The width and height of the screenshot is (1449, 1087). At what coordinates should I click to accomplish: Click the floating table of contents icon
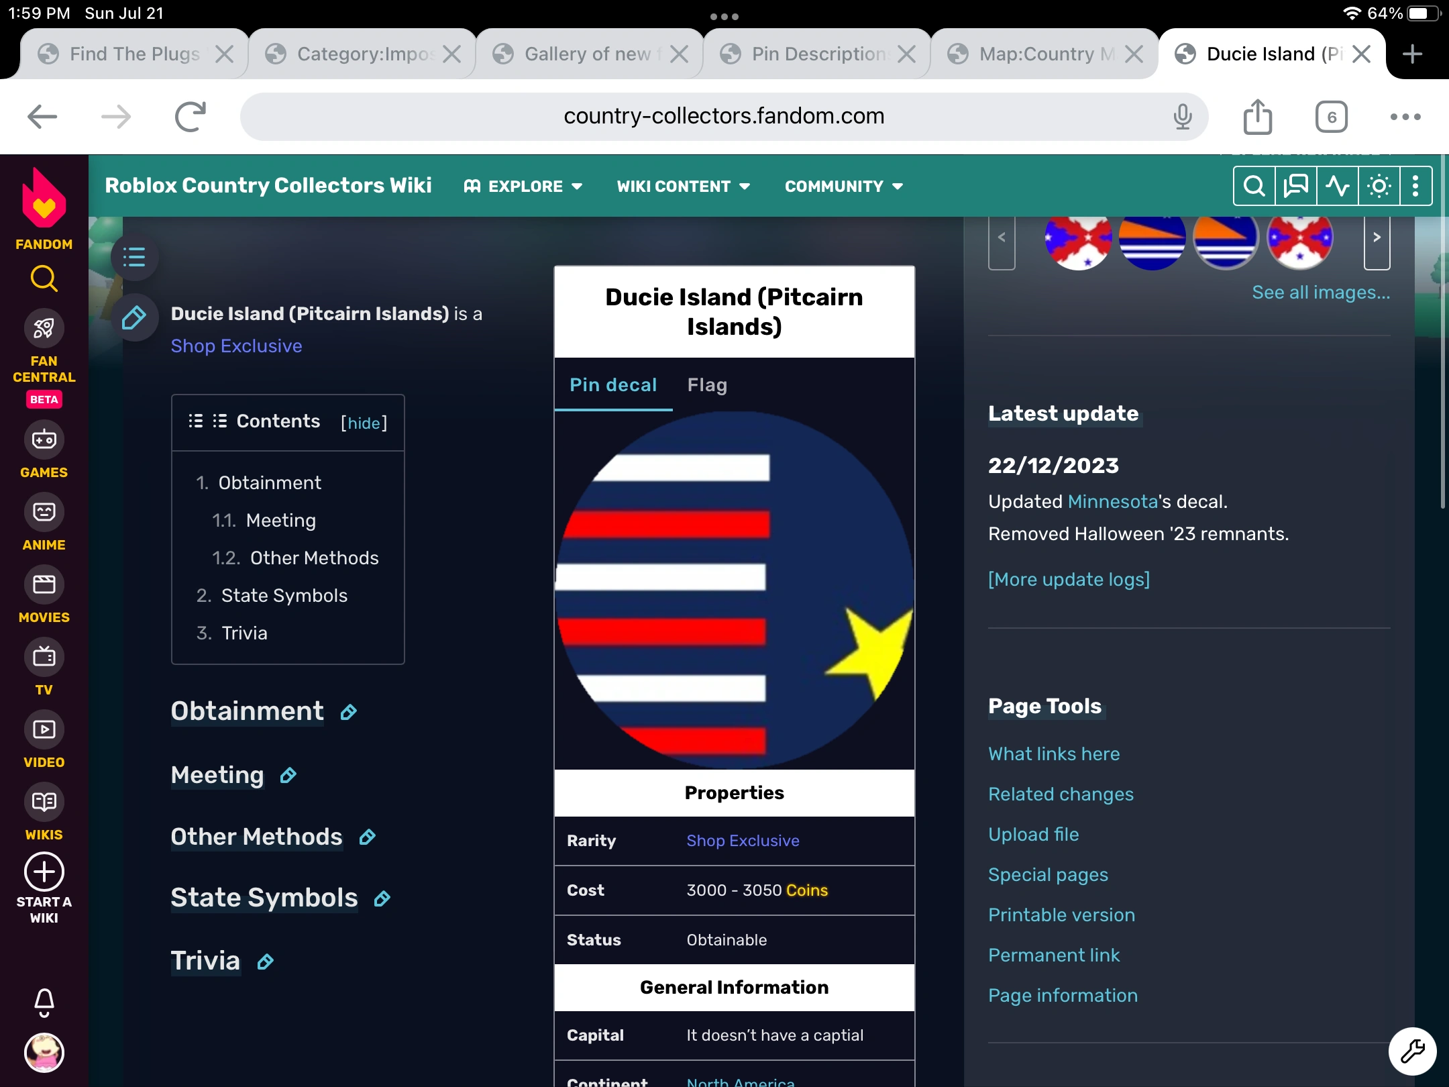pos(134,257)
